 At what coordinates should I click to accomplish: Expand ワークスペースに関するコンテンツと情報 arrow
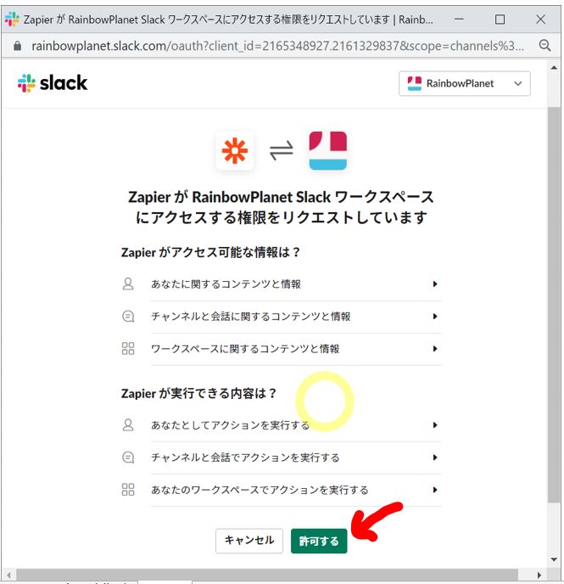[435, 349]
